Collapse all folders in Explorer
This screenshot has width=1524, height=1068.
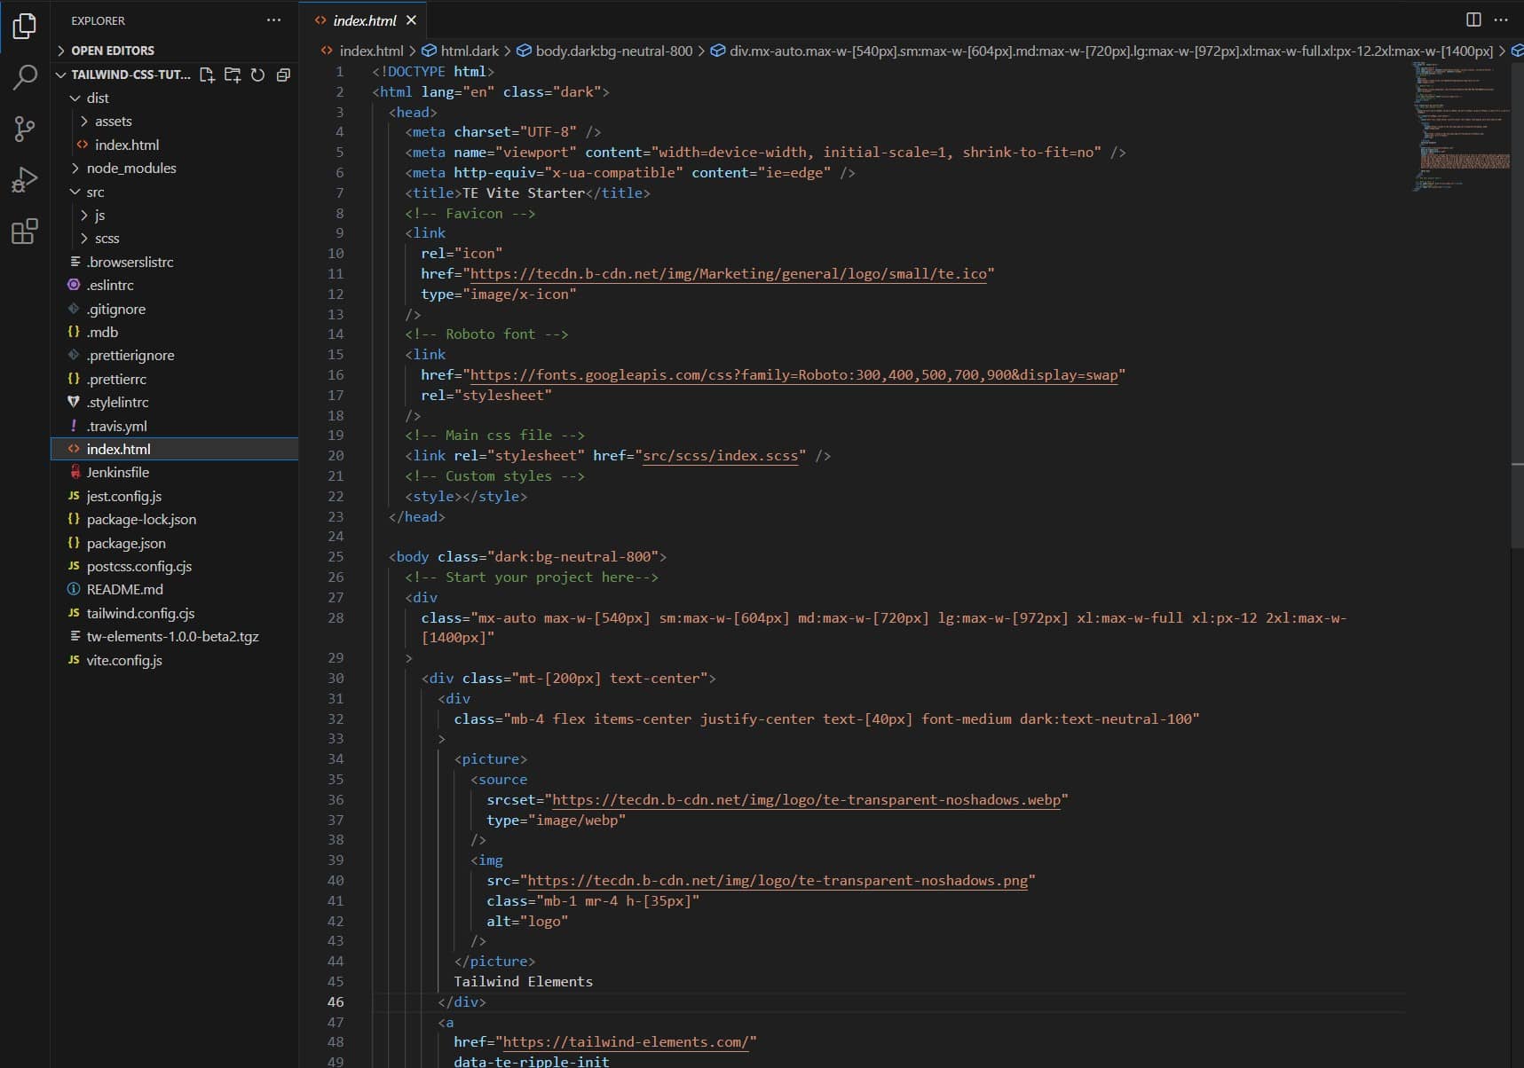click(x=283, y=75)
